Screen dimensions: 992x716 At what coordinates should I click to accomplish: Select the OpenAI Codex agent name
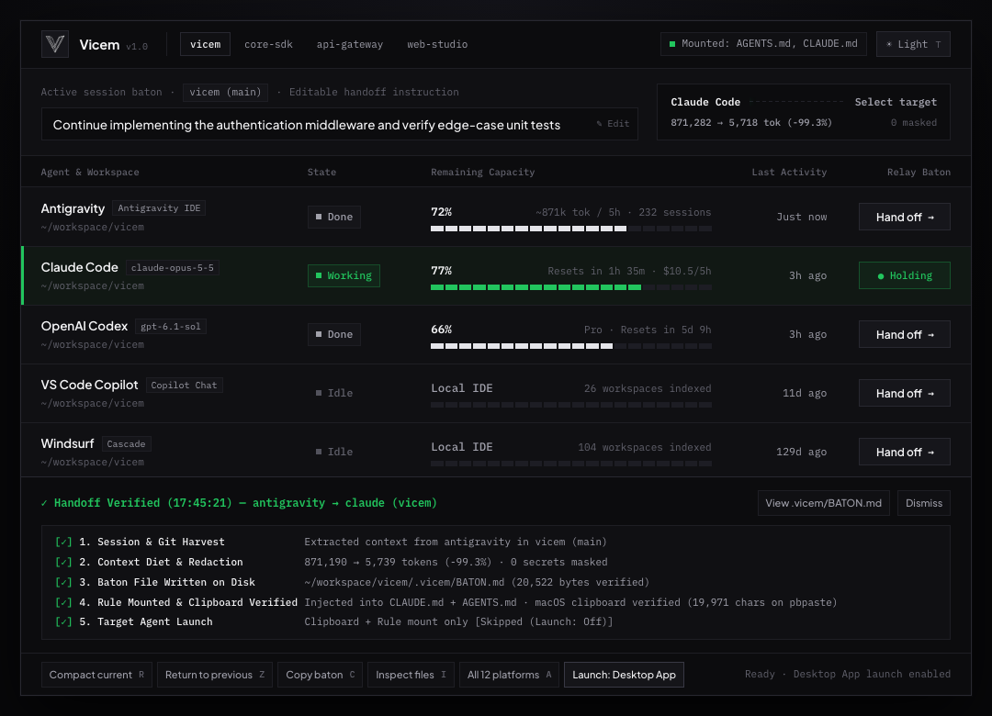pyautogui.click(x=85, y=327)
